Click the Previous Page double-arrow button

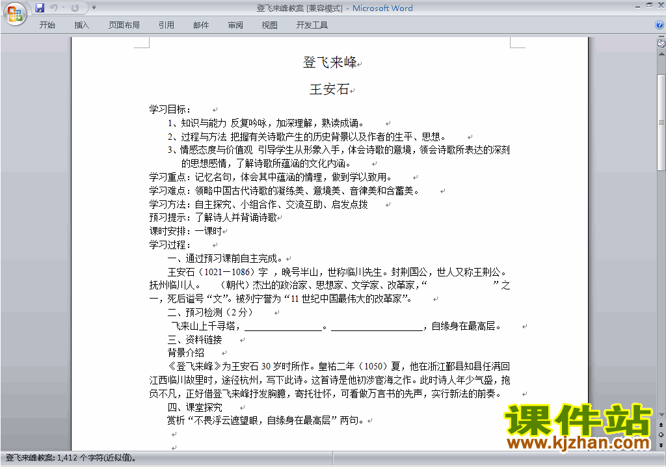[x=661, y=425]
